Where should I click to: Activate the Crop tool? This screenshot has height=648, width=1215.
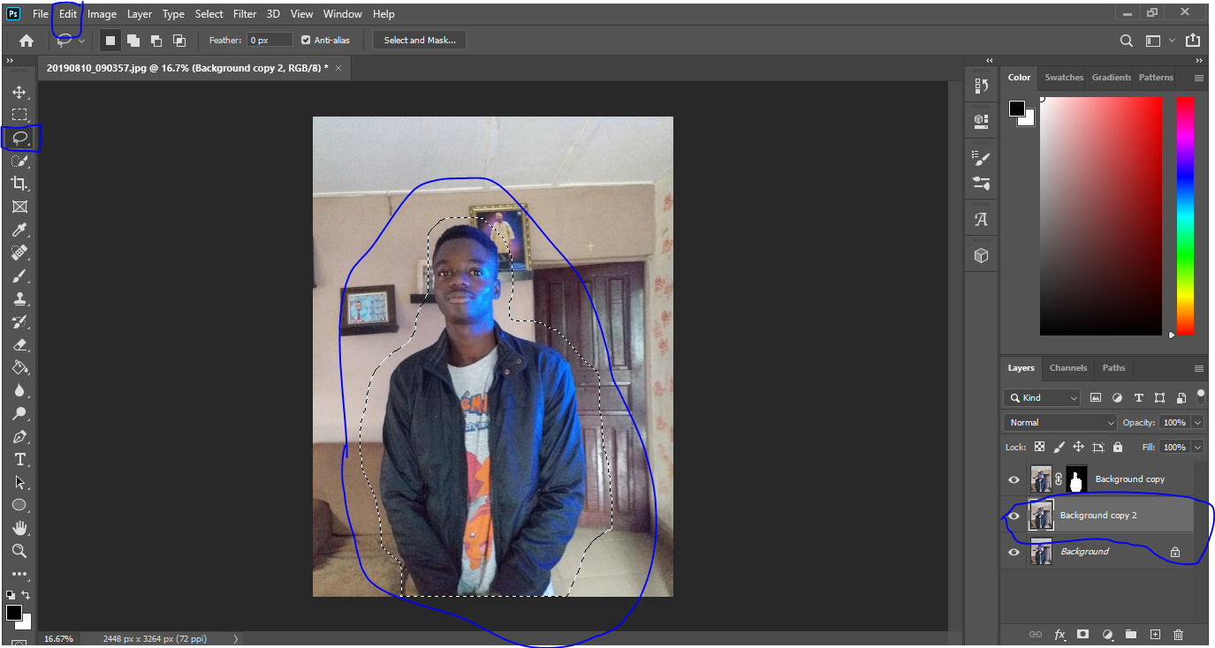[x=19, y=184]
